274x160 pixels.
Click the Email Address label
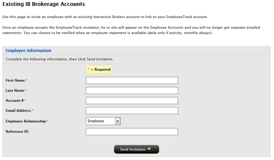point(19,111)
